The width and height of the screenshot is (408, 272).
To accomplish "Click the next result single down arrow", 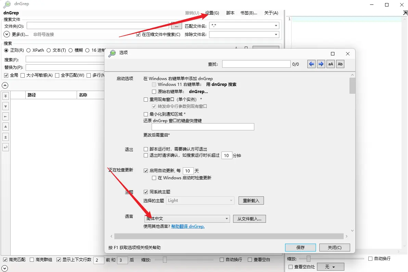I will (5, 106).
